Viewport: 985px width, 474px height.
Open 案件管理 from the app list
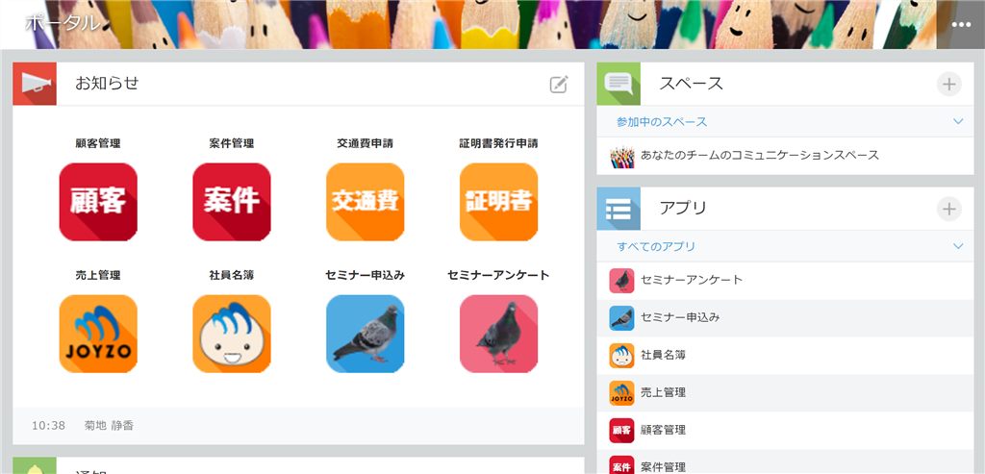664,467
